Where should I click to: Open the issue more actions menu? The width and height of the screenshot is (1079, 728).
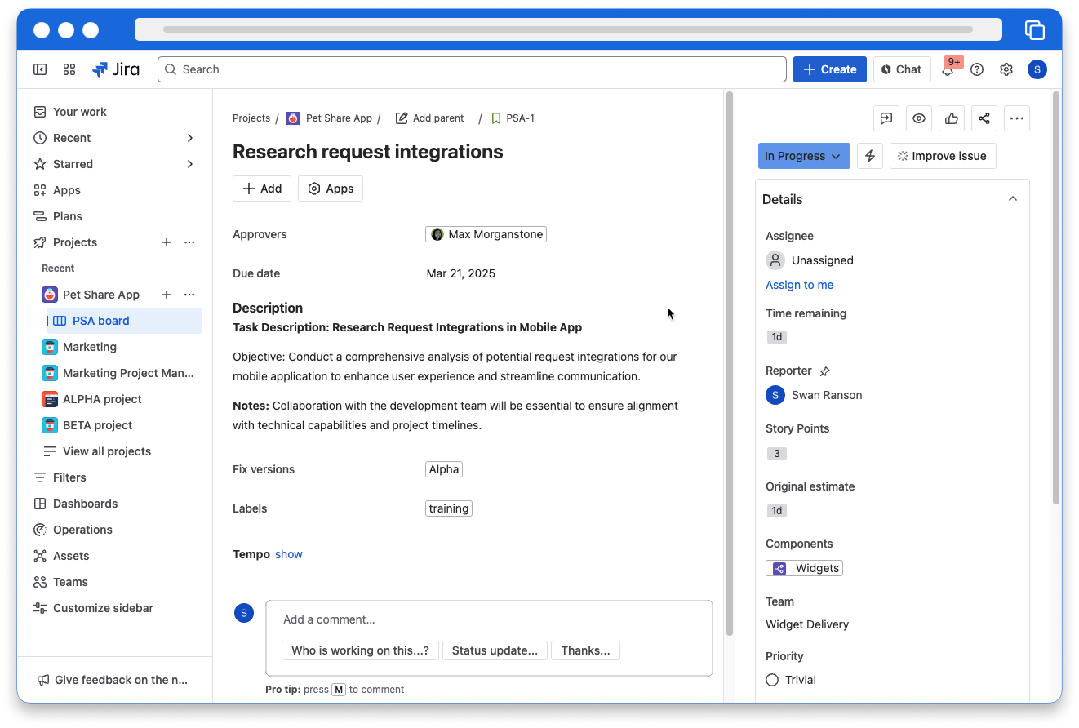pos(1017,118)
